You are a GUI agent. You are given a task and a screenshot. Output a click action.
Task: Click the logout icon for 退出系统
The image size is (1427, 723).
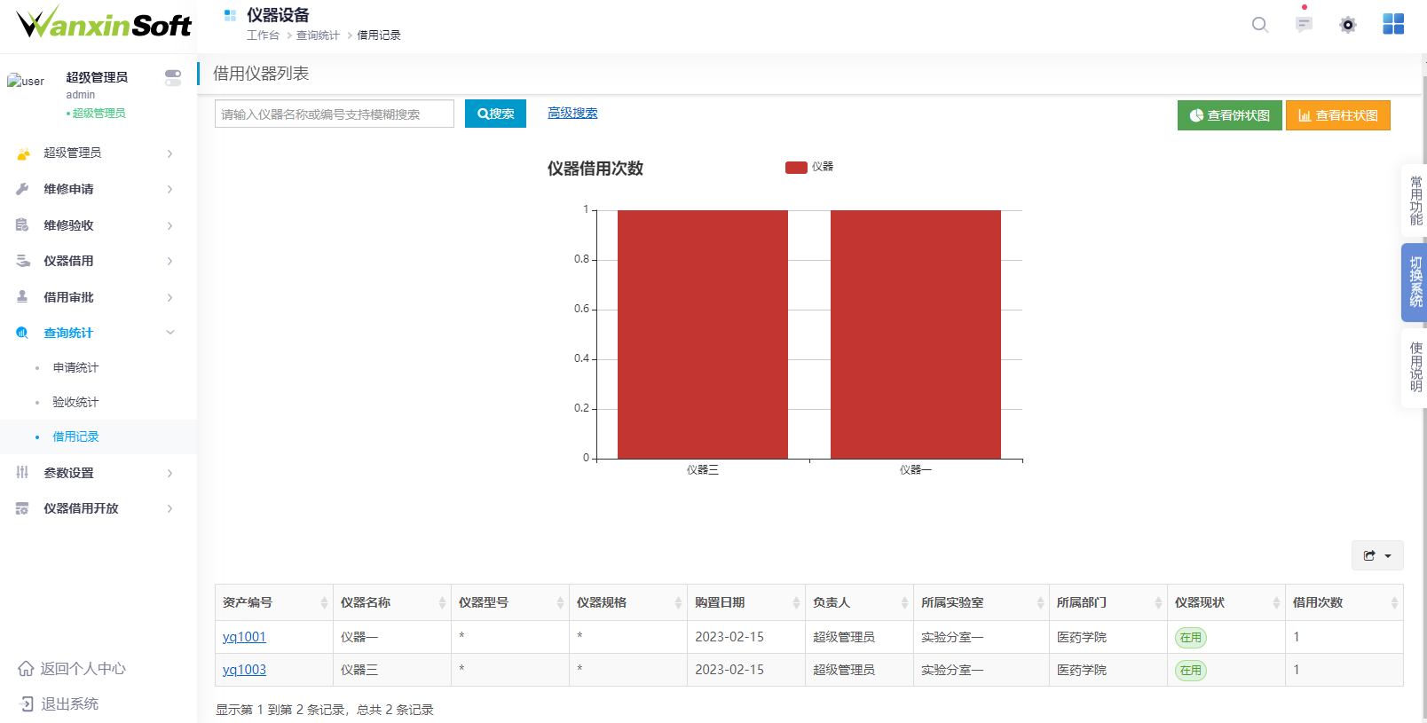tap(26, 704)
